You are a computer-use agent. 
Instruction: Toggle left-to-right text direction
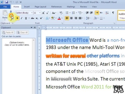pyautogui.click(x=97, y=13)
